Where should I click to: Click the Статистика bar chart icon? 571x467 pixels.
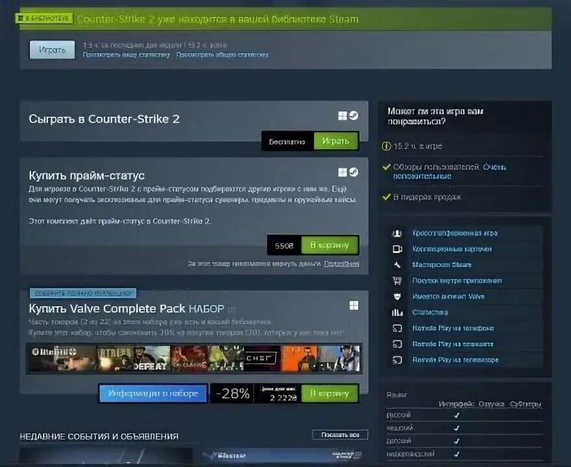[397, 312]
